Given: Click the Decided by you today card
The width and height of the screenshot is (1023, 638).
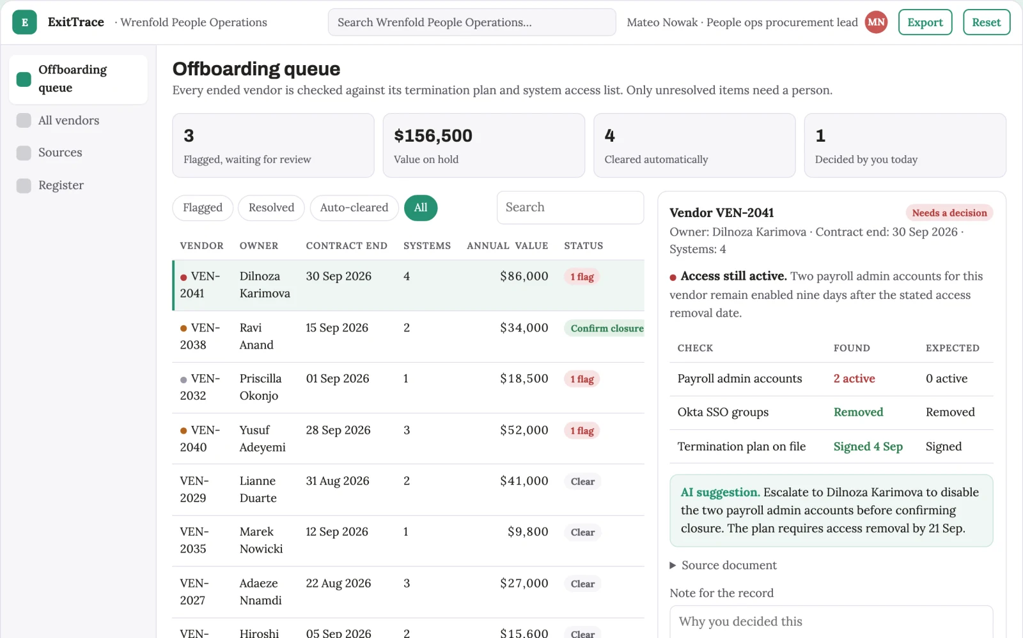Looking at the screenshot, I should point(905,146).
